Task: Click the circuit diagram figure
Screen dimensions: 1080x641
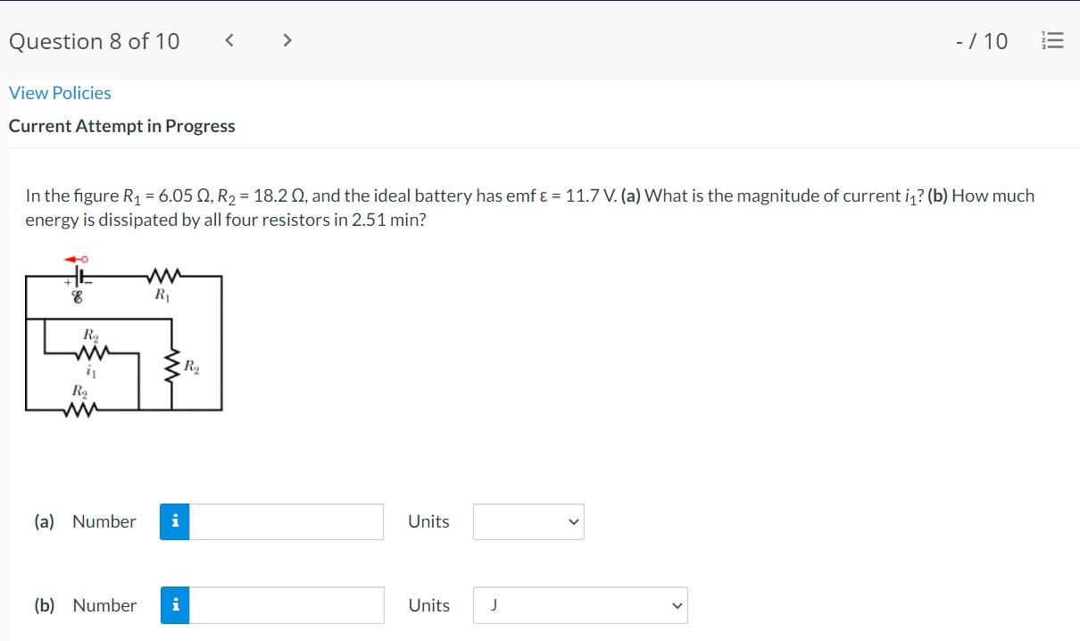Action: tap(125, 339)
